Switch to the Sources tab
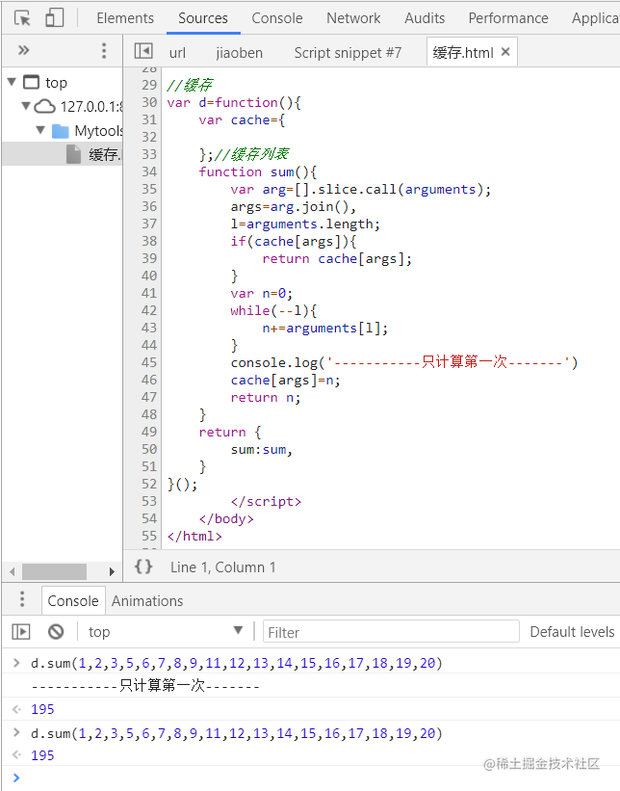 (203, 18)
